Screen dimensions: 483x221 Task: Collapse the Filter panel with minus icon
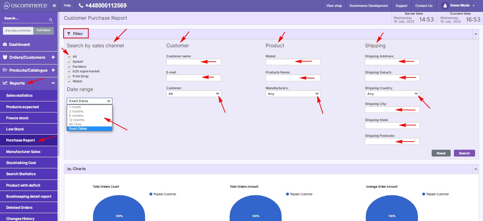click(476, 34)
